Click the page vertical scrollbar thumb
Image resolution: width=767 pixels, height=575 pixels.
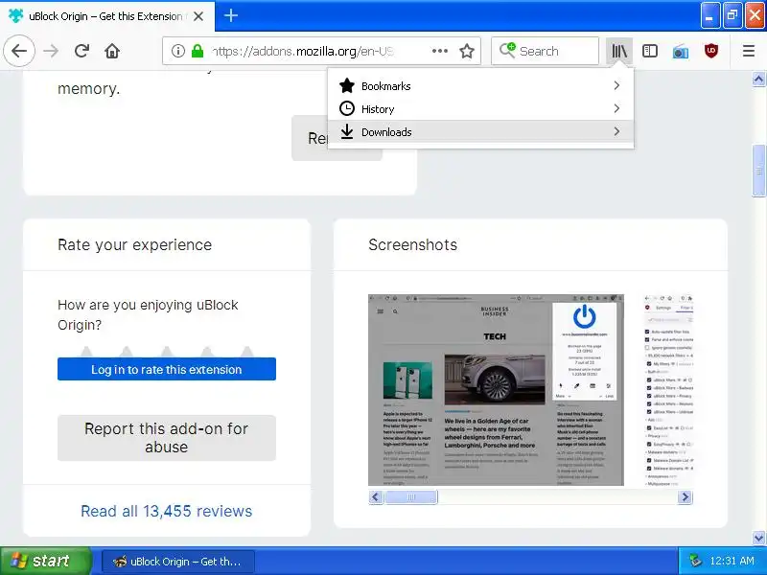click(x=758, y=171)
